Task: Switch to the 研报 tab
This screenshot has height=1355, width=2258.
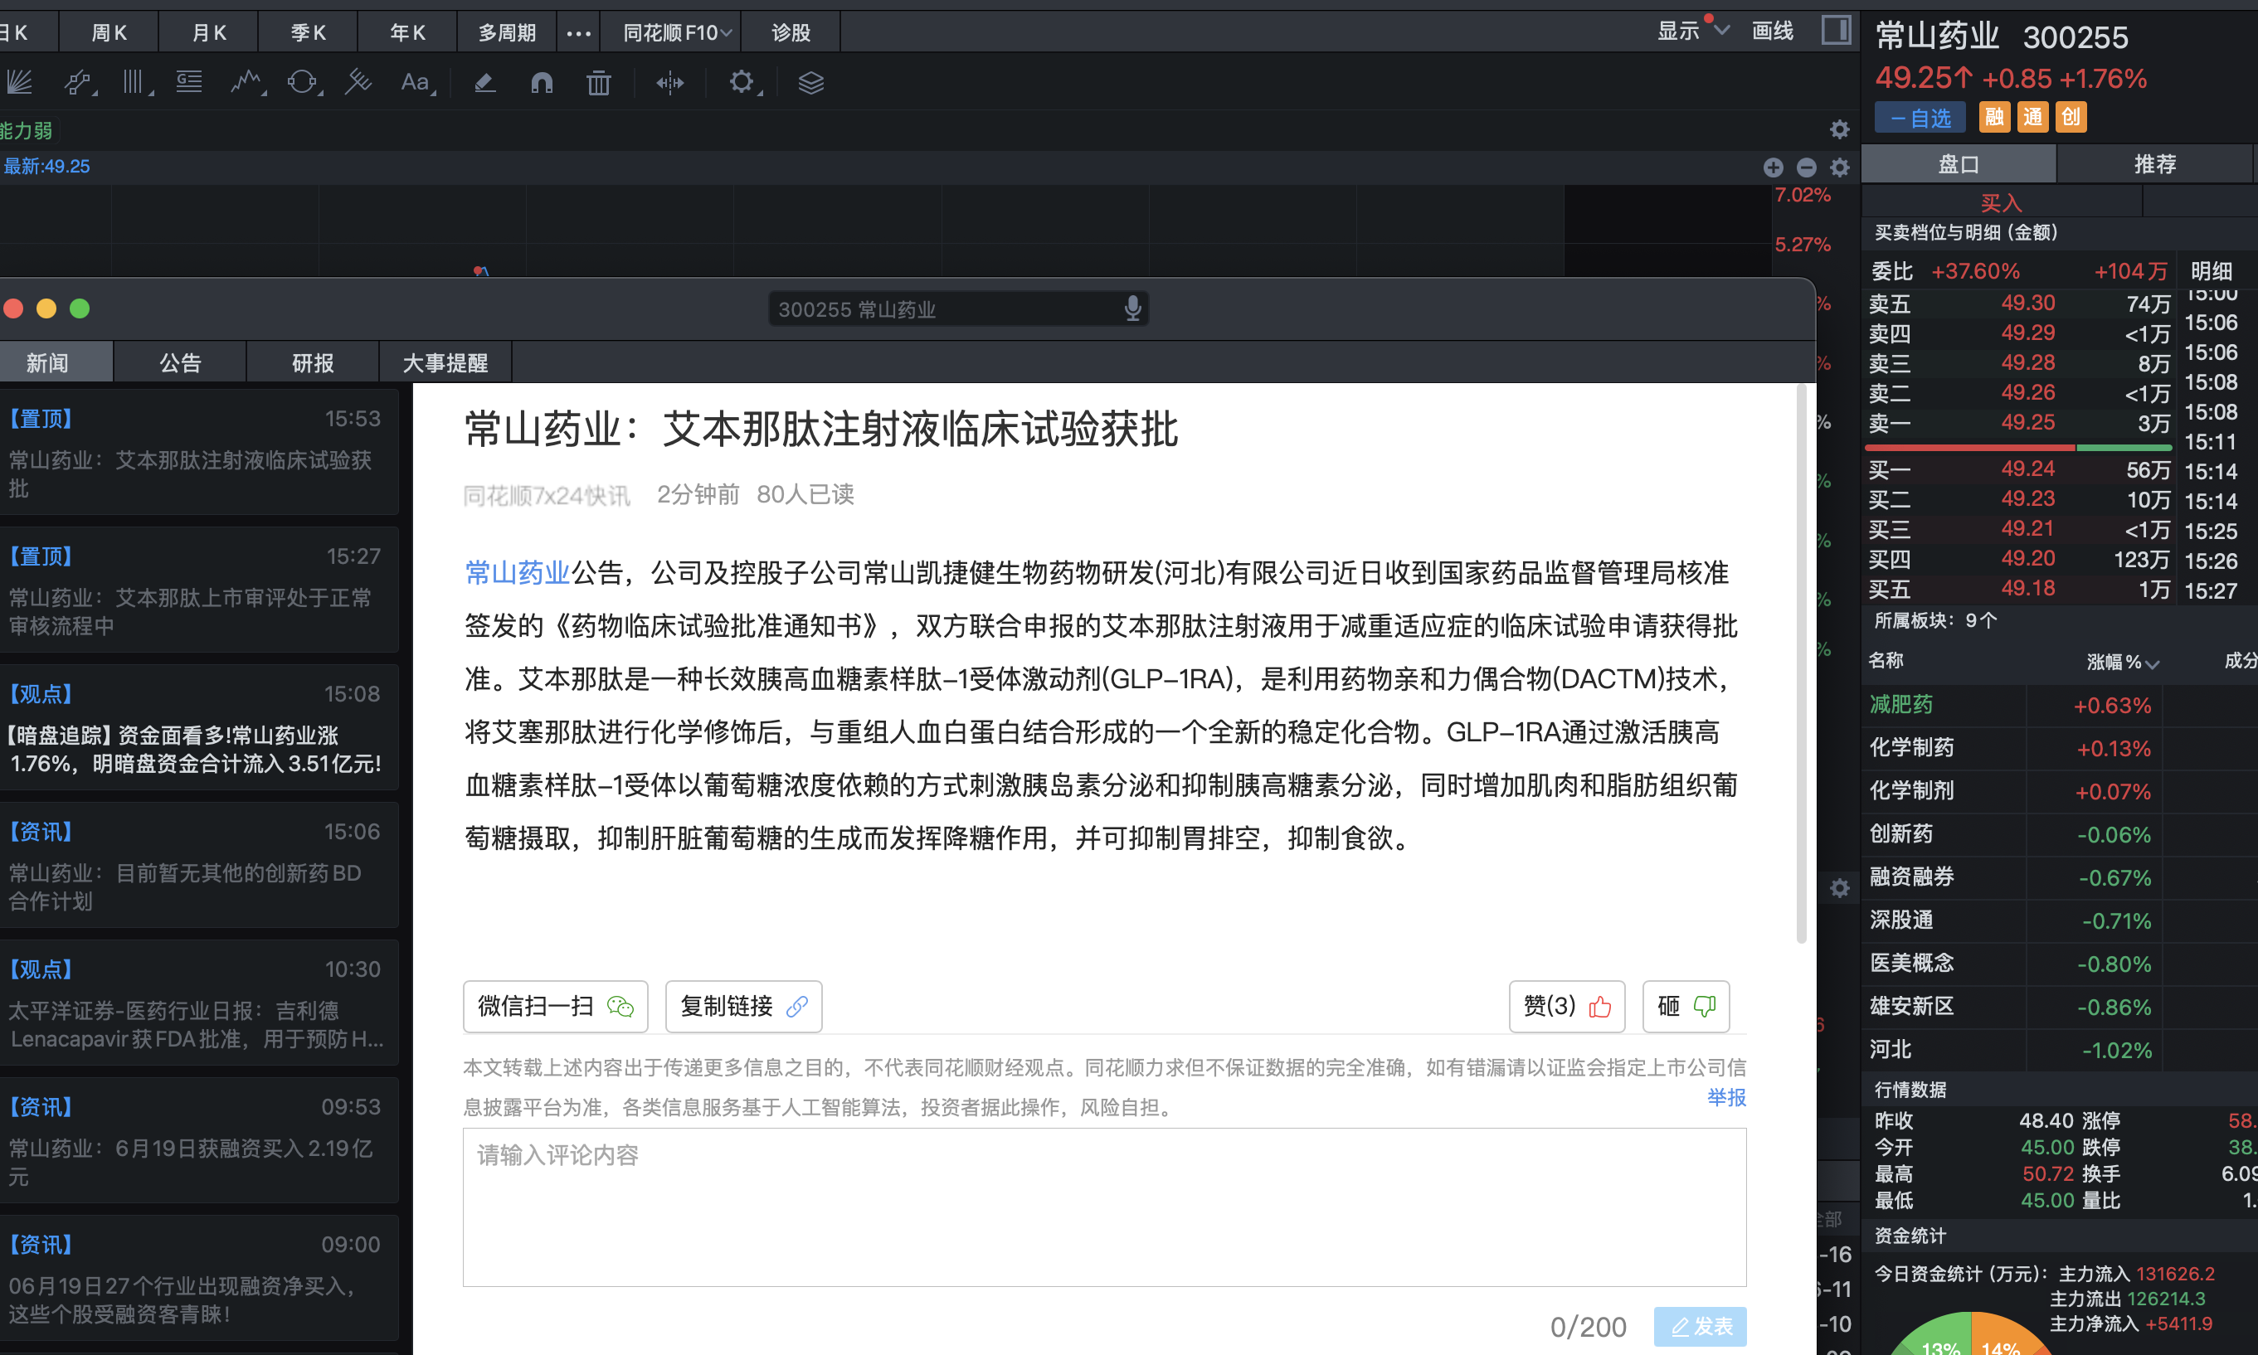Action: [313, 362]
